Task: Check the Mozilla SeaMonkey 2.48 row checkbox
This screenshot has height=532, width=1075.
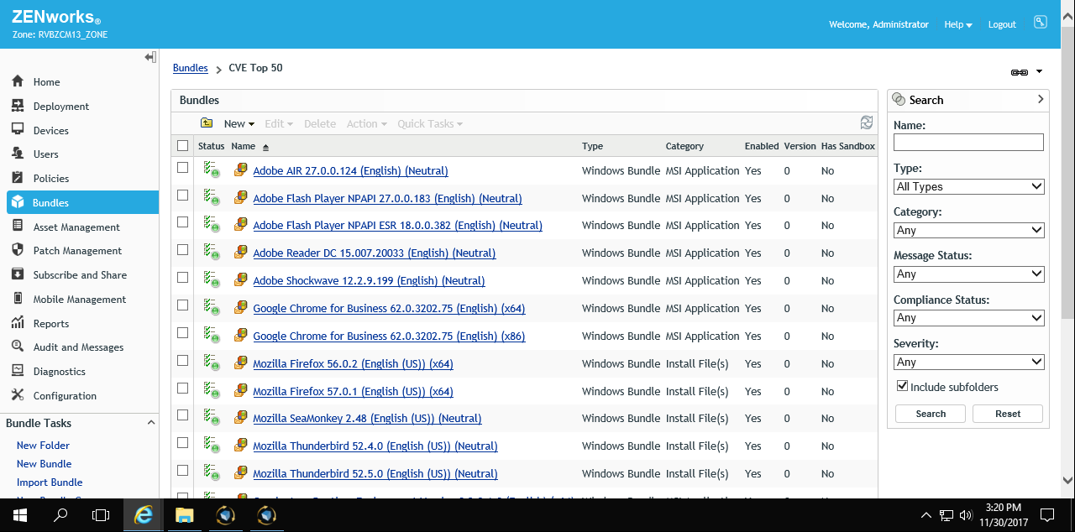Action: (x=183, y=415)
